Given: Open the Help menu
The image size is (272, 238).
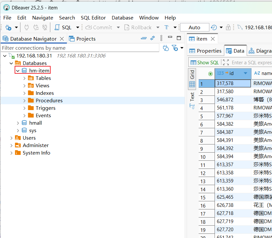Looking at the screenshot, I should tap(170, 18).
